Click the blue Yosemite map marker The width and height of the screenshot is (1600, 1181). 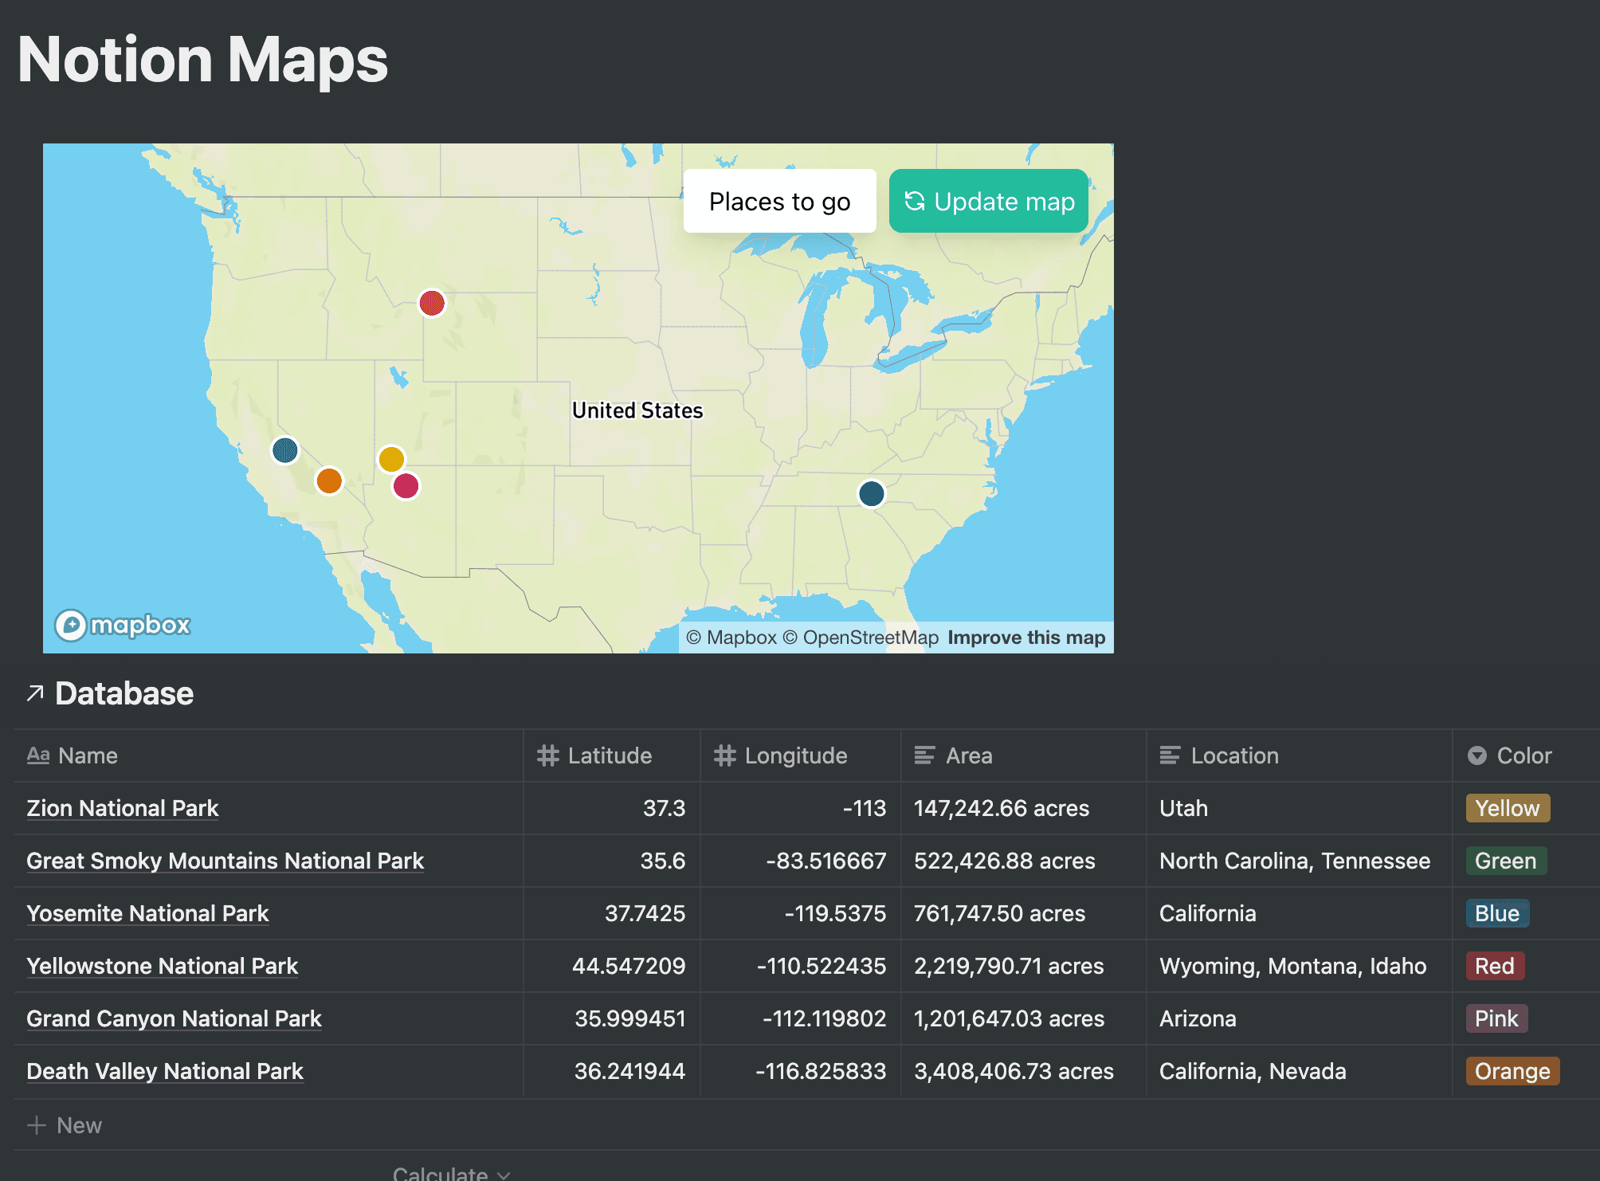(x=285, y=450)
